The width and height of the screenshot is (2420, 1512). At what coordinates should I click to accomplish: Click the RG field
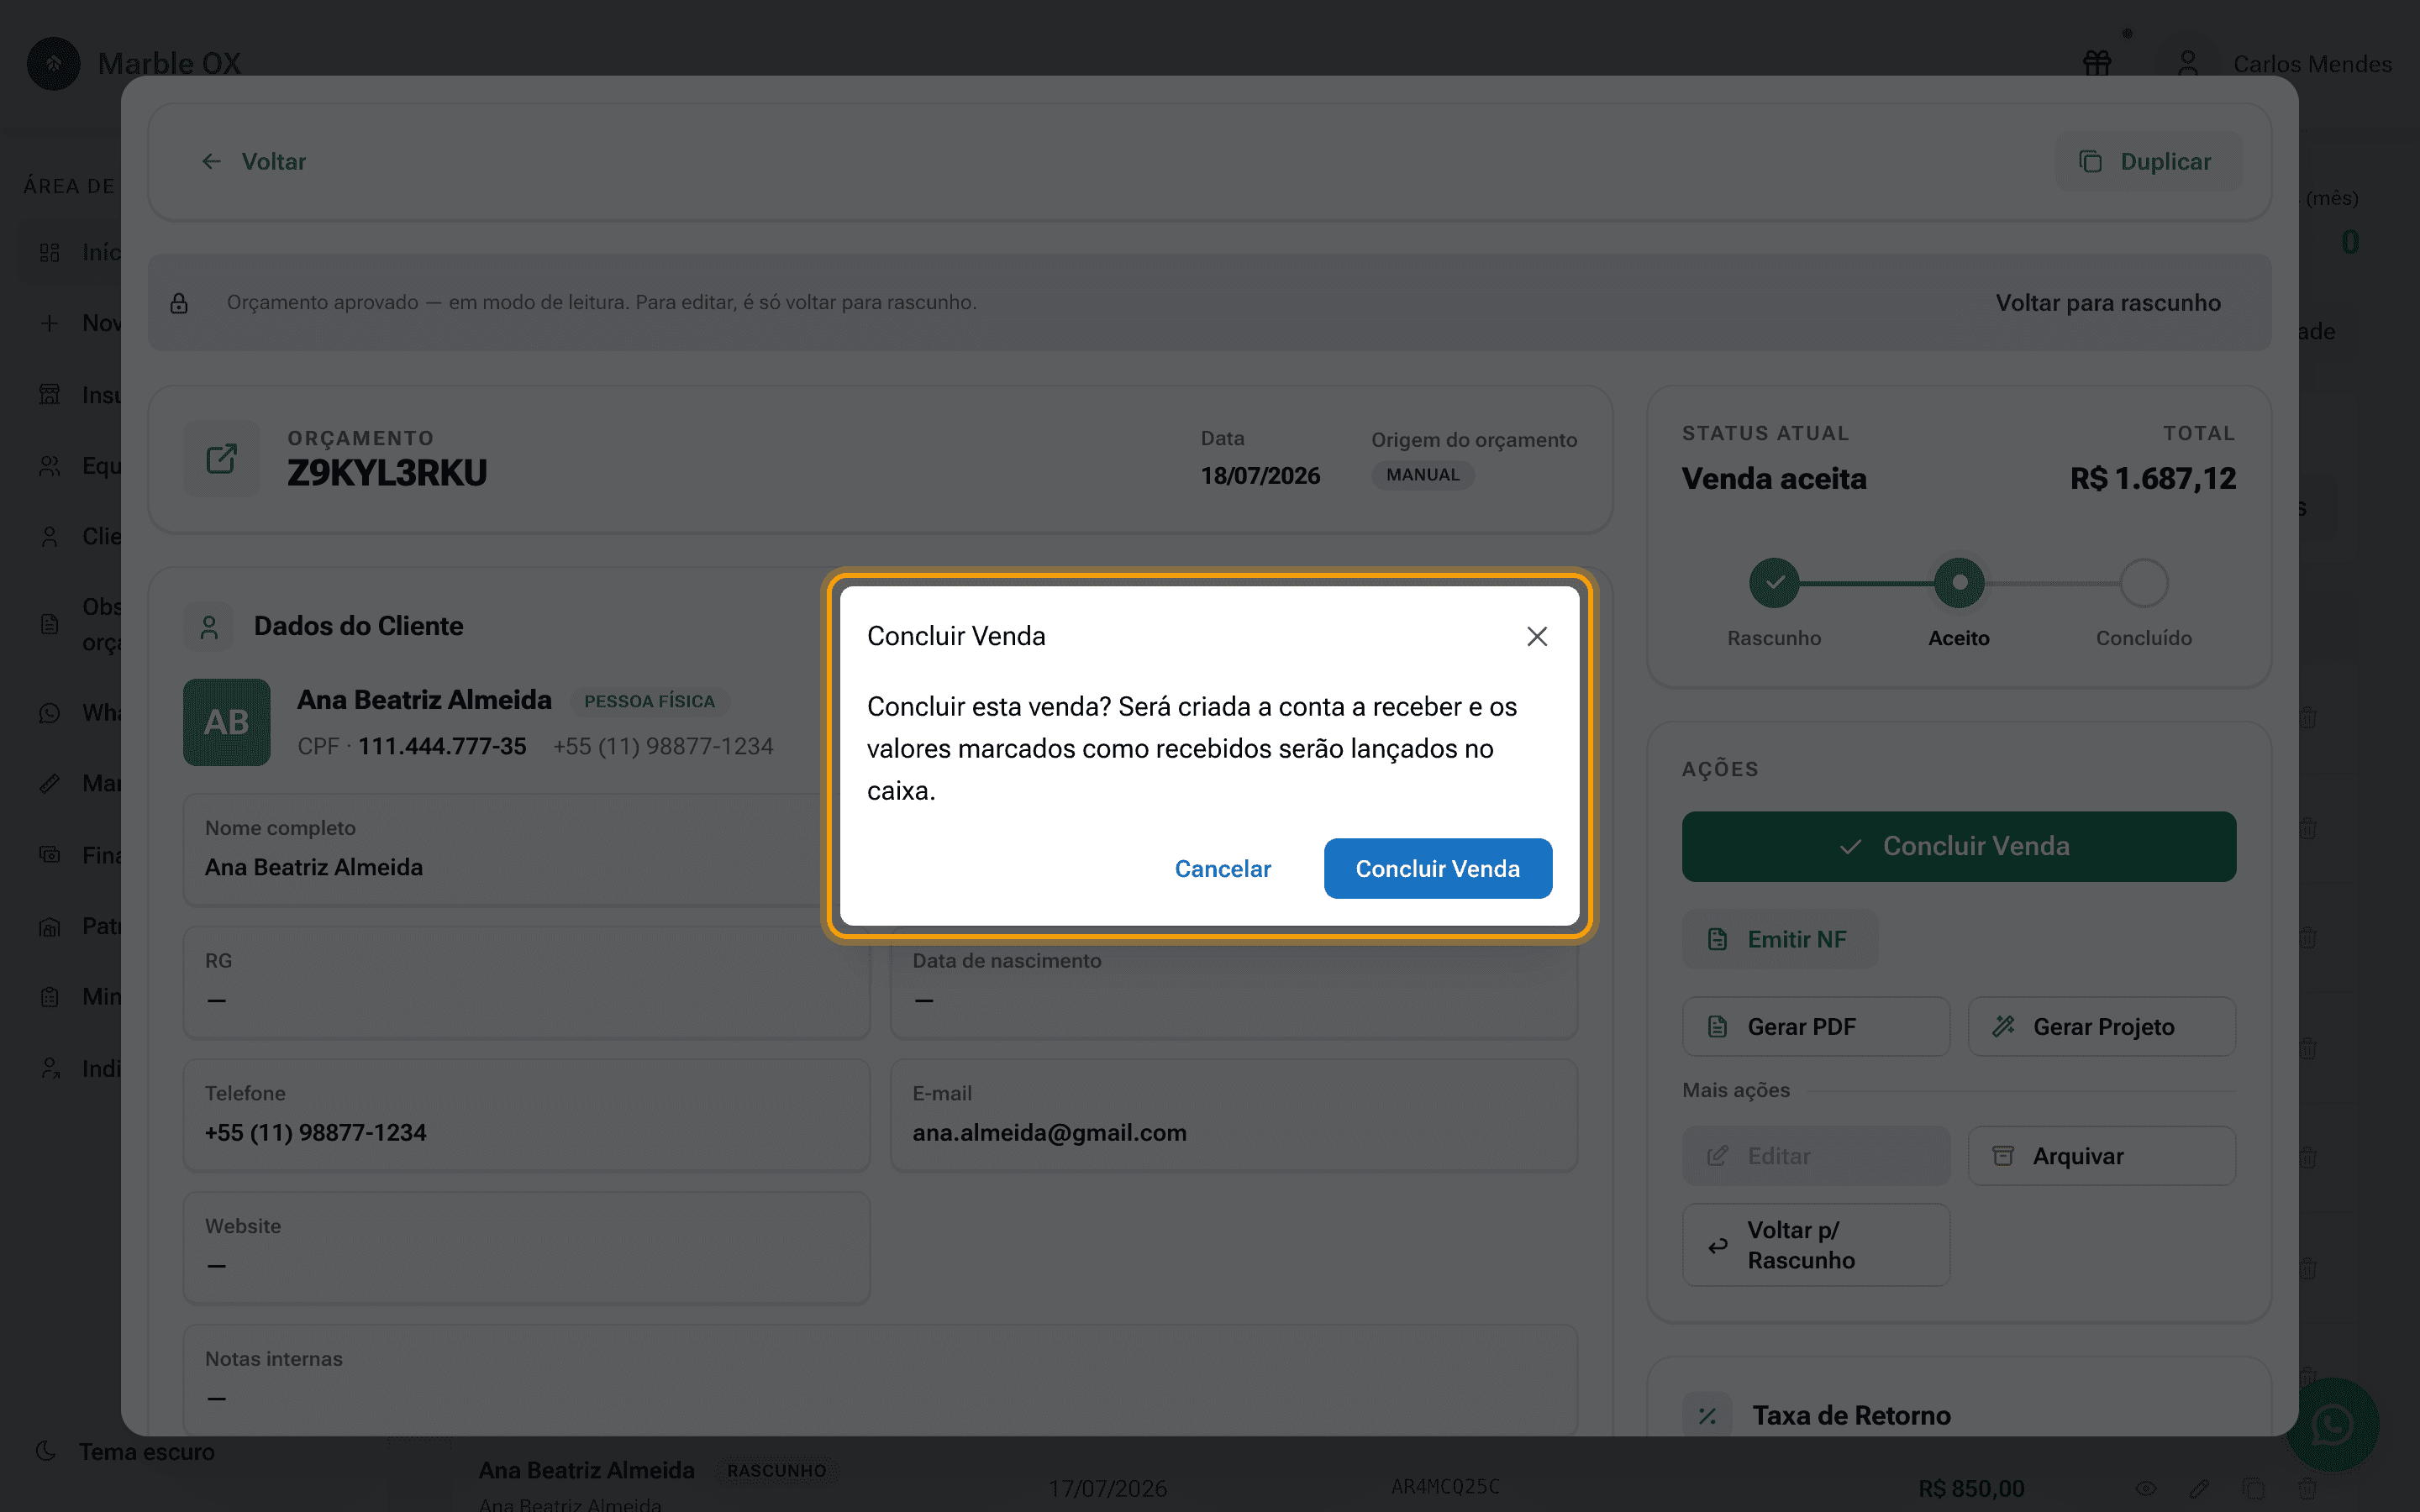(527, 982)
